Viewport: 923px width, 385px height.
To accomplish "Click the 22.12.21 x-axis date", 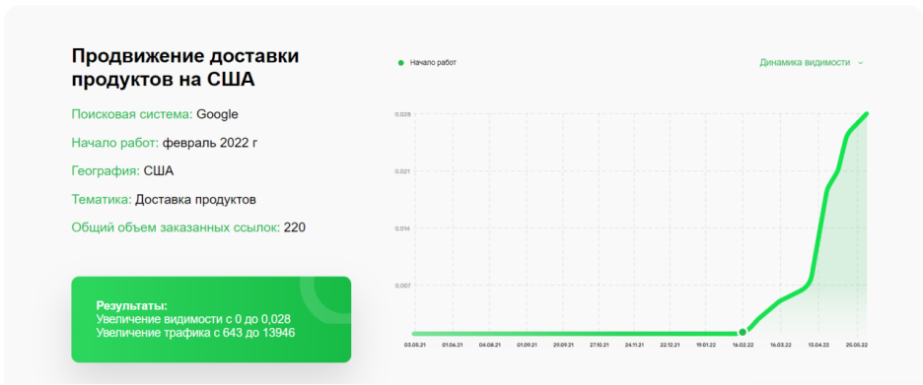I will (671, 345).
